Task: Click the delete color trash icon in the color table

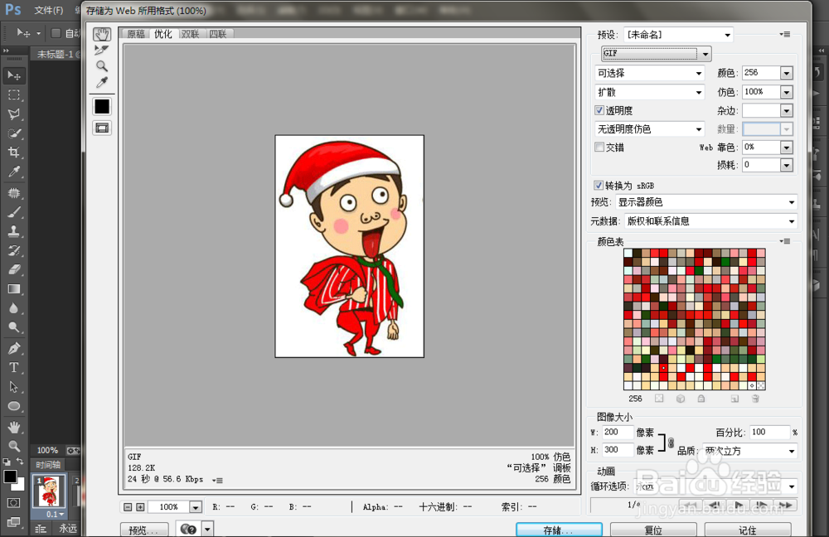Action: coord(755,399)
